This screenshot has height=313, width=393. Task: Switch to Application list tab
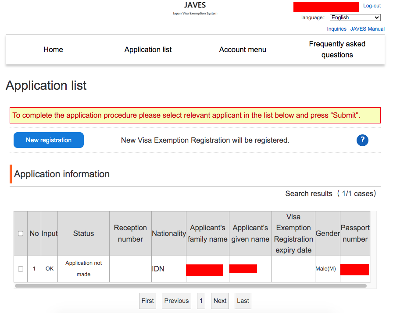click(x=148, y=49)
